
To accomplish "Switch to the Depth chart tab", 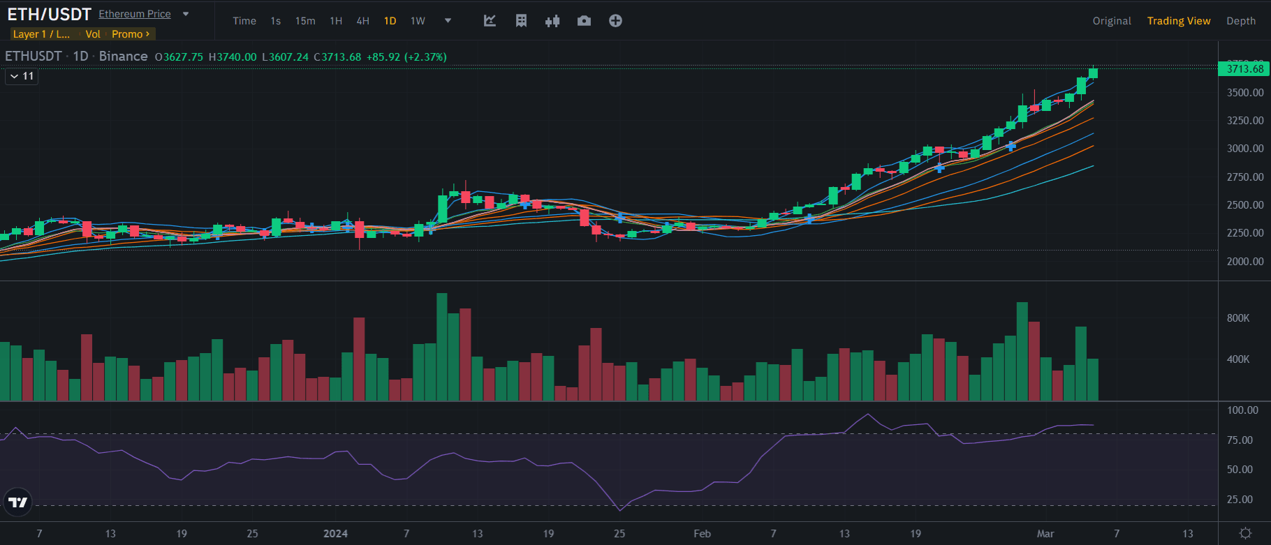I will [x=1241, y=21].
